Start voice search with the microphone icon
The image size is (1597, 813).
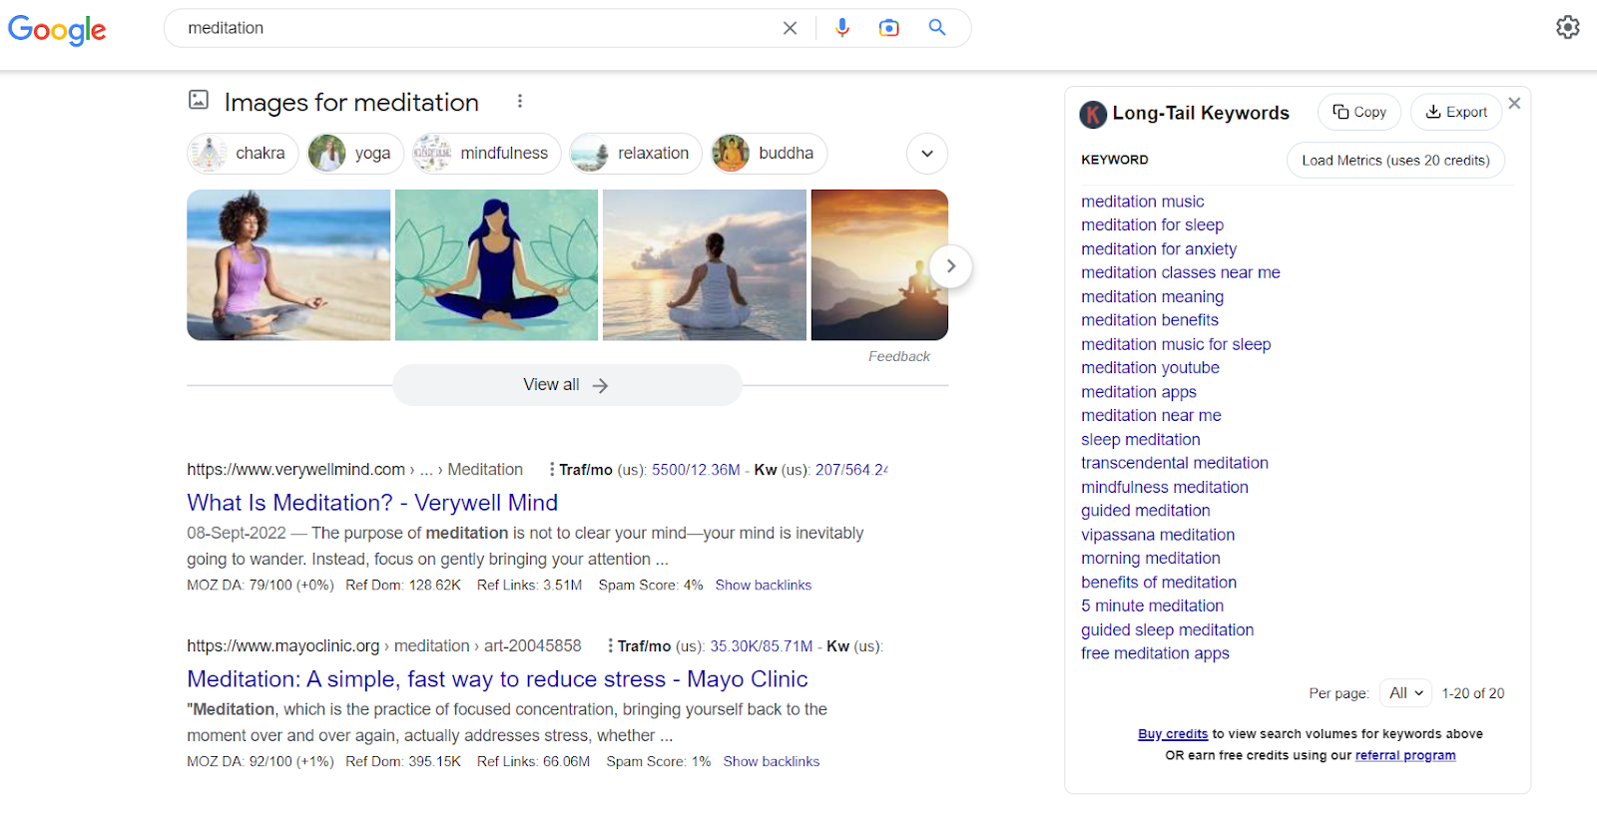(x=842, y=28)
